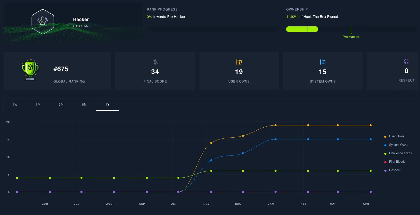This screenshot has height=215, width=420.
Task: Toggle User Owns series in legend
Action: coord(396,136)
